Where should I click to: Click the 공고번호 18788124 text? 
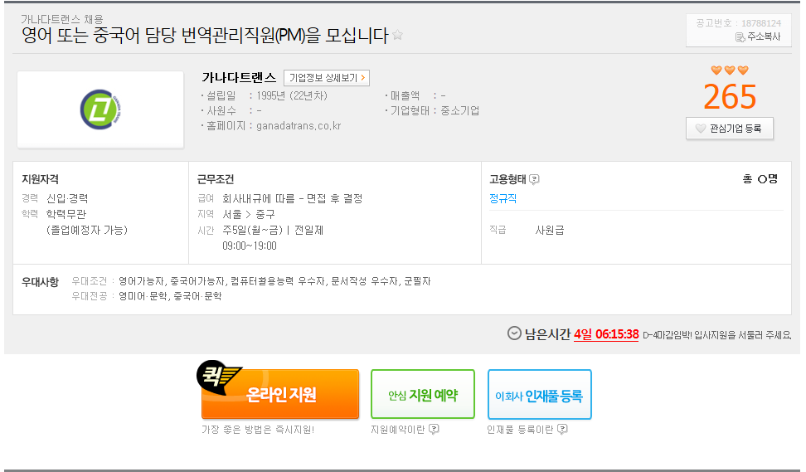point(739,23)
